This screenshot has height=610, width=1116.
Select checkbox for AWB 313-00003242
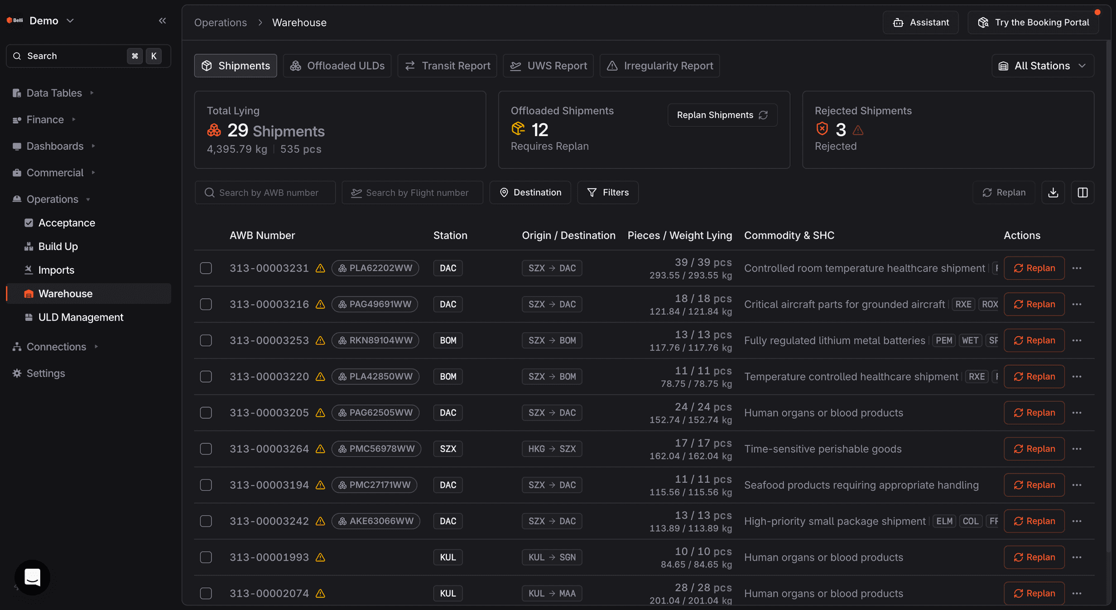click(x=206, y=521)
